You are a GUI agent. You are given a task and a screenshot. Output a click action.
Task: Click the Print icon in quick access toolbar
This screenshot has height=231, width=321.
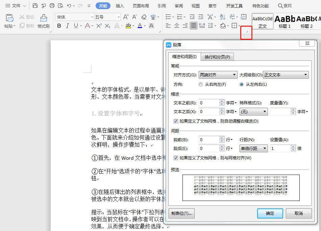click(x=52, y=6)
